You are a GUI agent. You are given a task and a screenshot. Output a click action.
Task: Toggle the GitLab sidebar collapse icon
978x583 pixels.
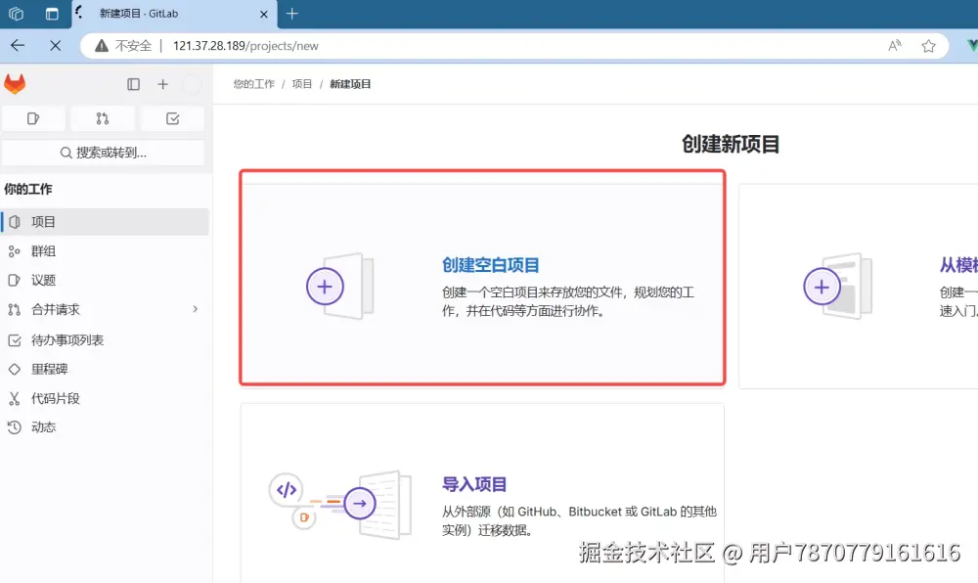coord(133,84)
